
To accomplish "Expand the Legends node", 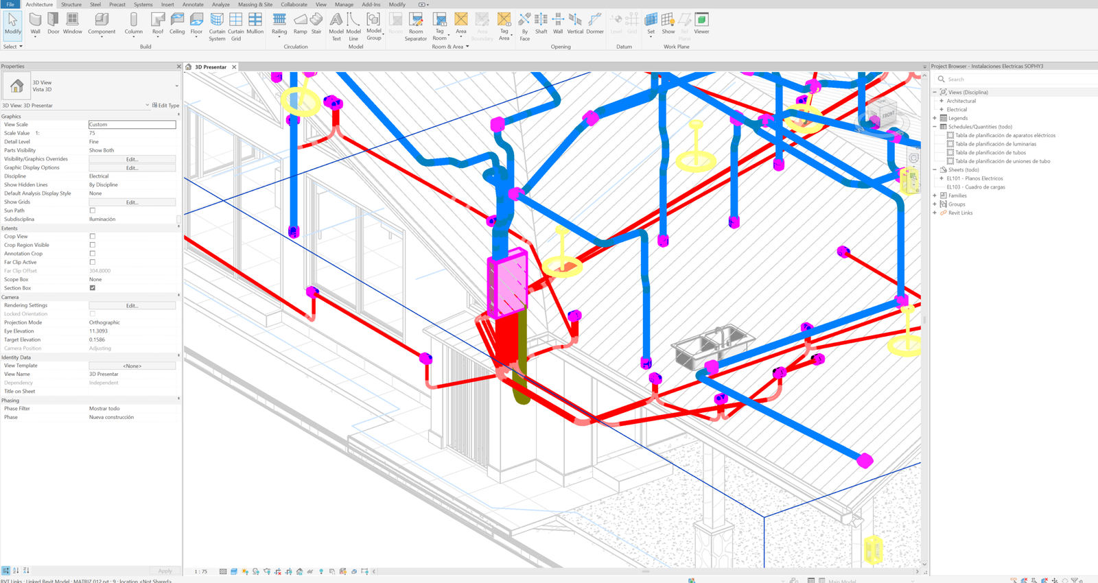I will point(935,118).
